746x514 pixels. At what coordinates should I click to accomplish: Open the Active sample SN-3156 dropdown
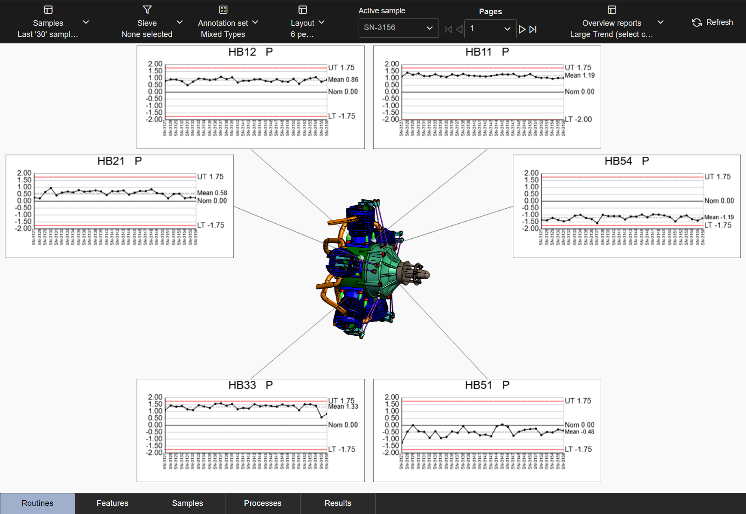398,28
